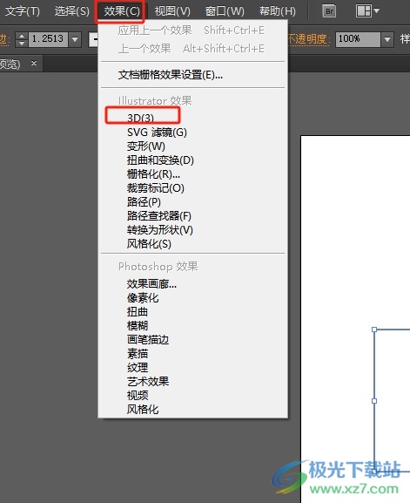Open the 视图(V) menu

pyautogui.click(x=172, y=11)
